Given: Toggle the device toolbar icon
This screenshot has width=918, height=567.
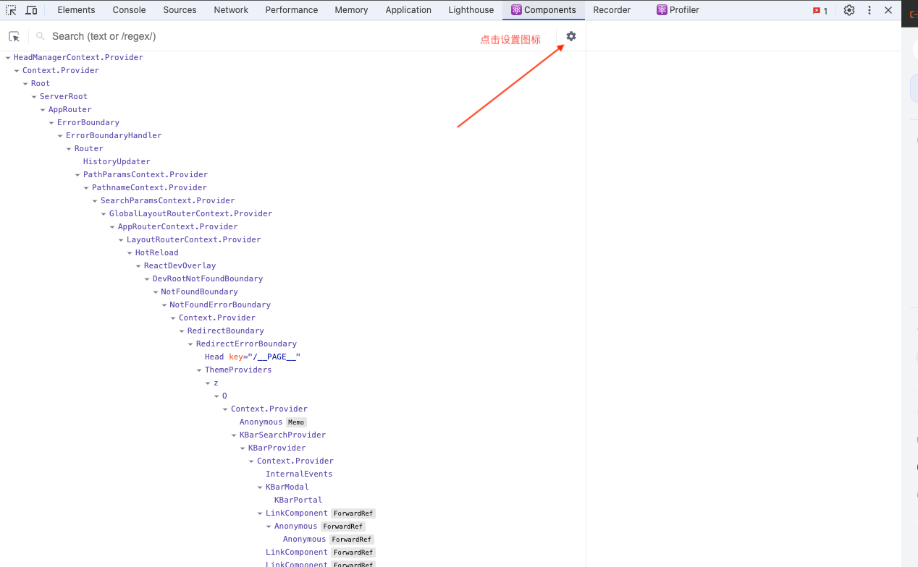Looking at the screenshot, I should point(31,10).
